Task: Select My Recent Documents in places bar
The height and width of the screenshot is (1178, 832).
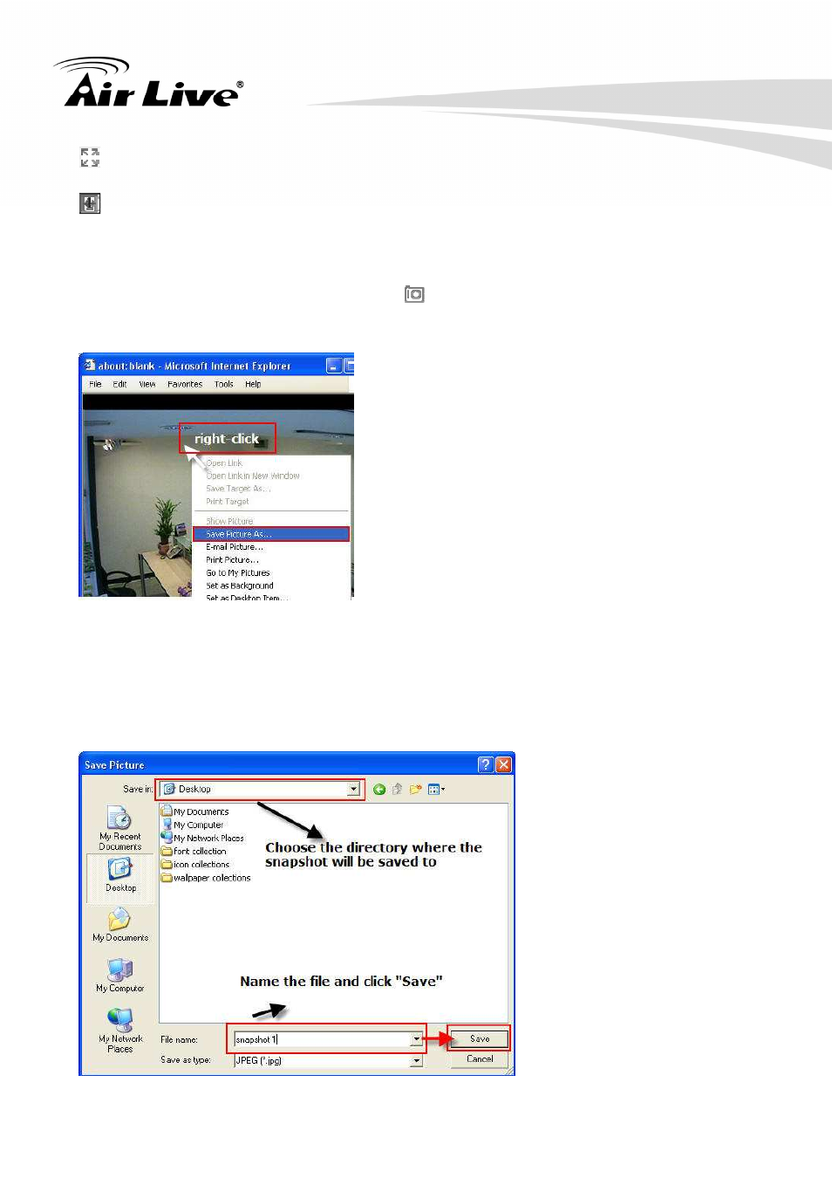Action: [x=120, y=828]
